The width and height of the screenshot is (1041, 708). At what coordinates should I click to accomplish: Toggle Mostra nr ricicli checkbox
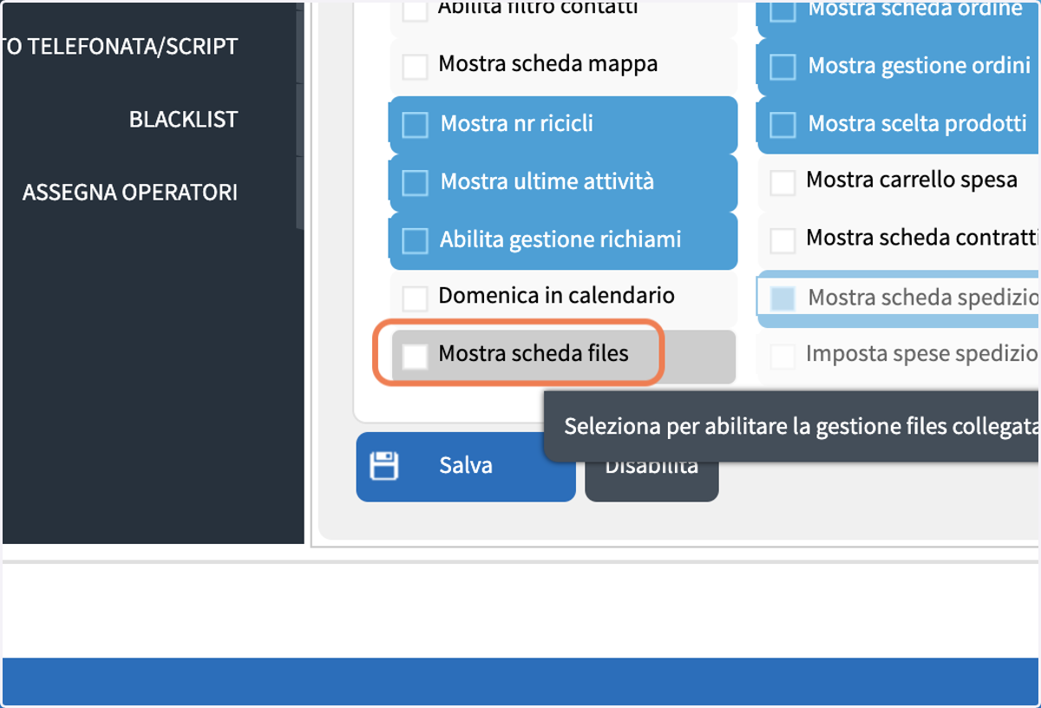pos(416,125)
